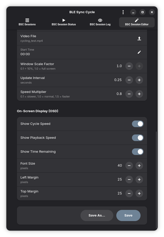Open the Save As dialog
This screenshot has width=164, height=237.
[x=97, y=215]
